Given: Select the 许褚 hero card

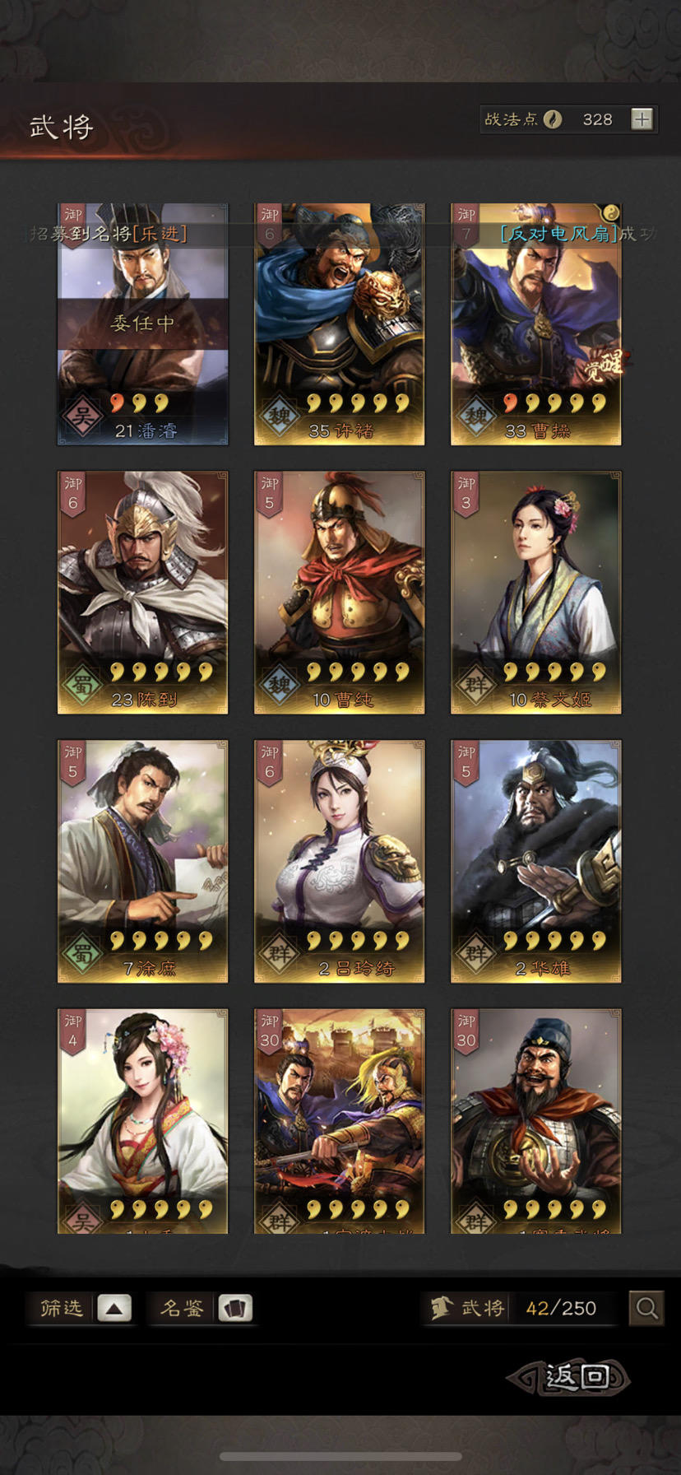Looking at the screenshot, I should (x=339, y=324).
